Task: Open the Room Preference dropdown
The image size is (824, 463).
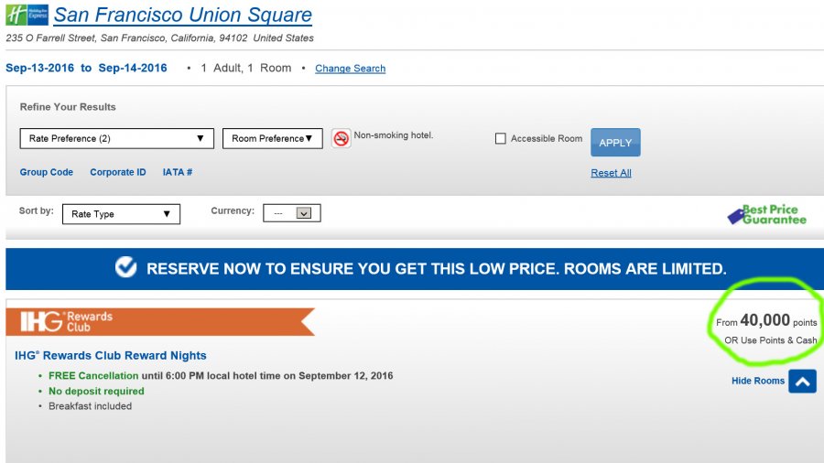Action: coord(272,139)
